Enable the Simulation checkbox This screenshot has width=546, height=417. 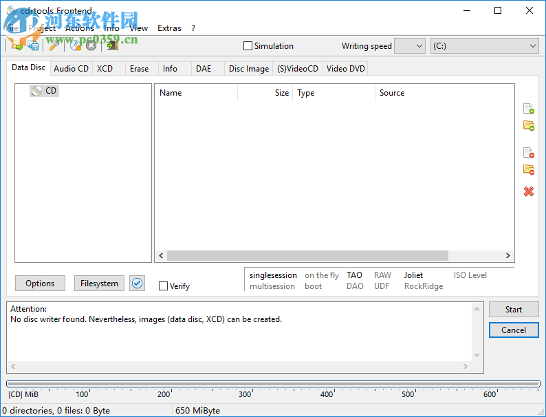(248, 46)
